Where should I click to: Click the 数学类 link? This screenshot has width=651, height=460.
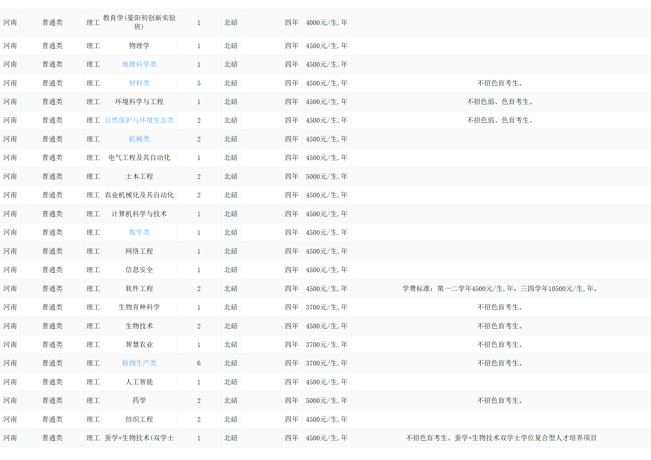point(139,232)
